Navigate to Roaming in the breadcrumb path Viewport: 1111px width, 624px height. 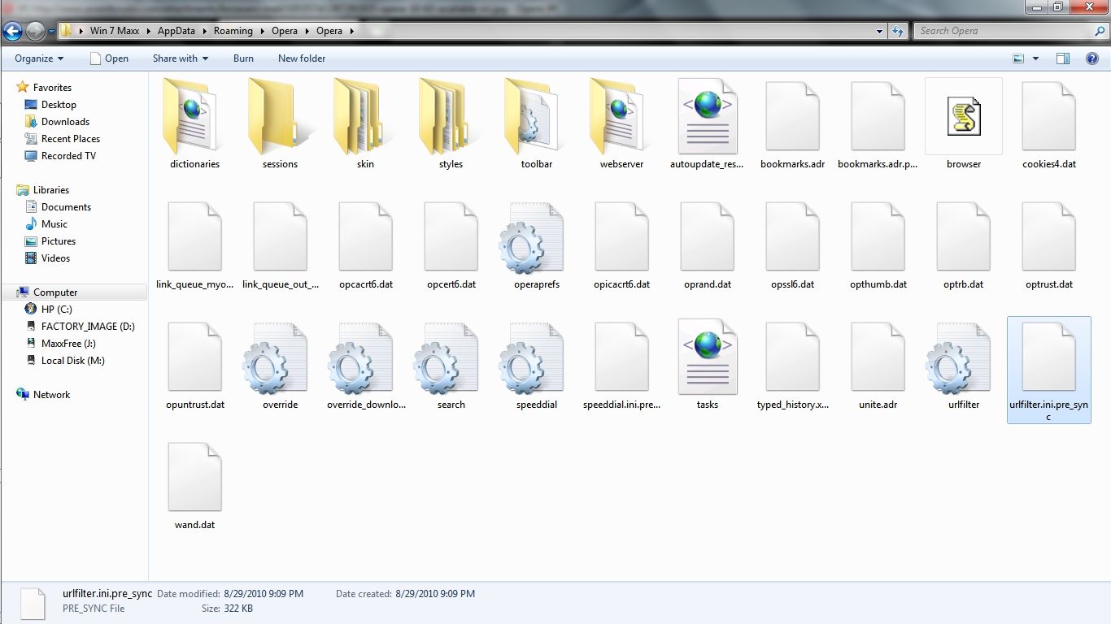(x=233, y=31)
